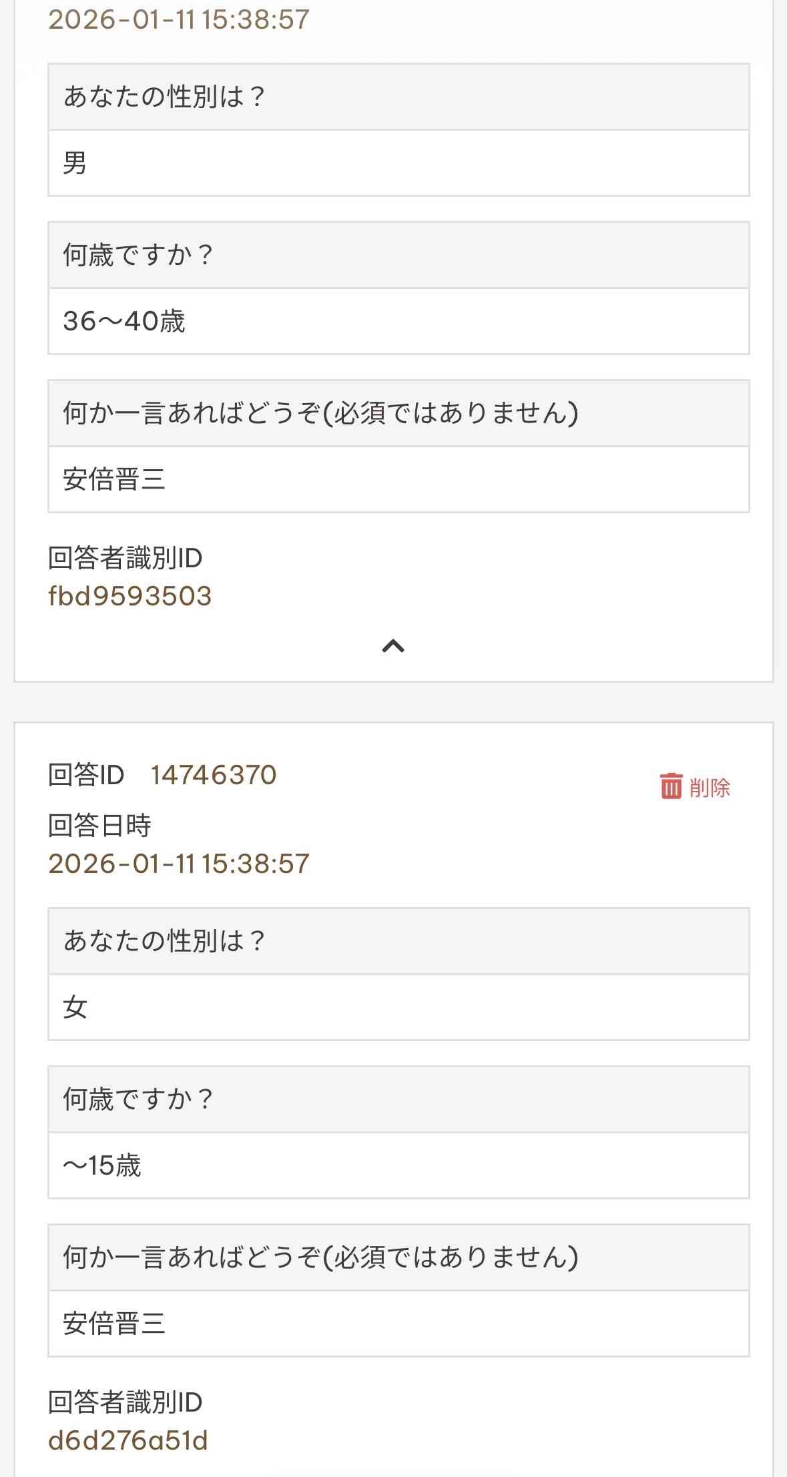Click the 何歳ですか？ header above 〜15歳
The image size is (787, 1477).
click(x=138, y=1099)
